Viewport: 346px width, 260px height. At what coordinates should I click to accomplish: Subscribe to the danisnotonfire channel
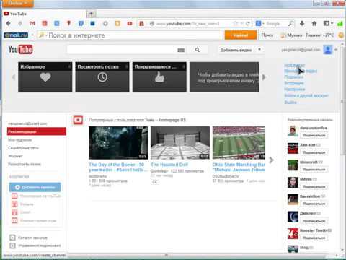tap(314, 135)
